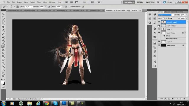Open the Flow slider arrow
Screen dimensions: 189x106
pyautogui.click(x=62, y=7)
